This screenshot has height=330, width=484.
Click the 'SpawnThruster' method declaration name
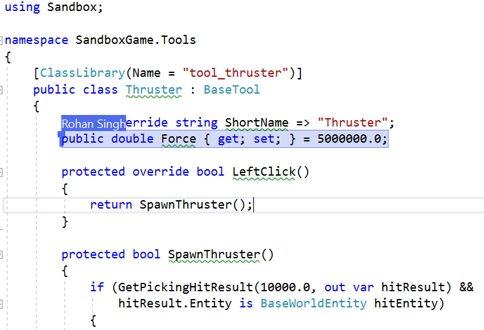[x=215, y=254]
